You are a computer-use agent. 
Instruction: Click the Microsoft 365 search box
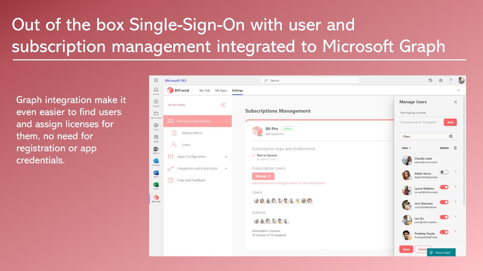[x=310, y=80]
